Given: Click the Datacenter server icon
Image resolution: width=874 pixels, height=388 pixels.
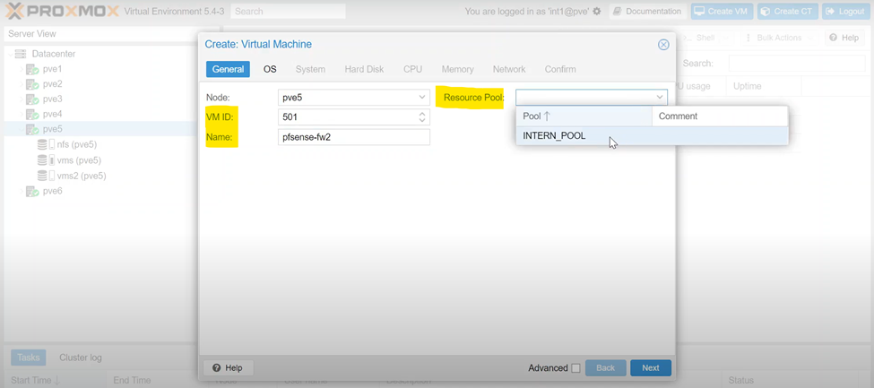Looking at the screenshot, I should [21, 54].
